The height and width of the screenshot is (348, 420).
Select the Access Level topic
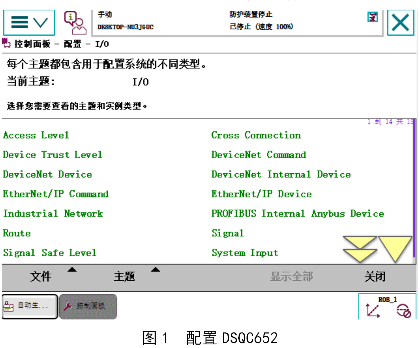pos(36,135)
